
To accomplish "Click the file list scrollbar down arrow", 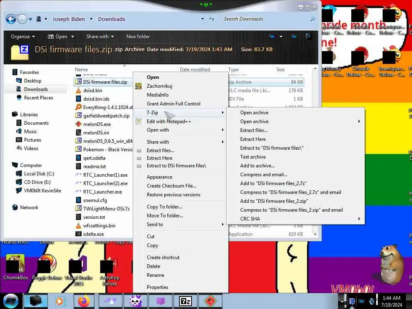I will (x=315, y=234).
